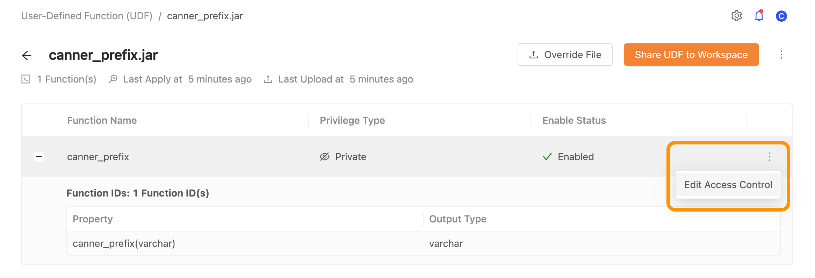Open notifications bell icon
The height and width of the screenshot is (278, 815).
tap(759, 16)
